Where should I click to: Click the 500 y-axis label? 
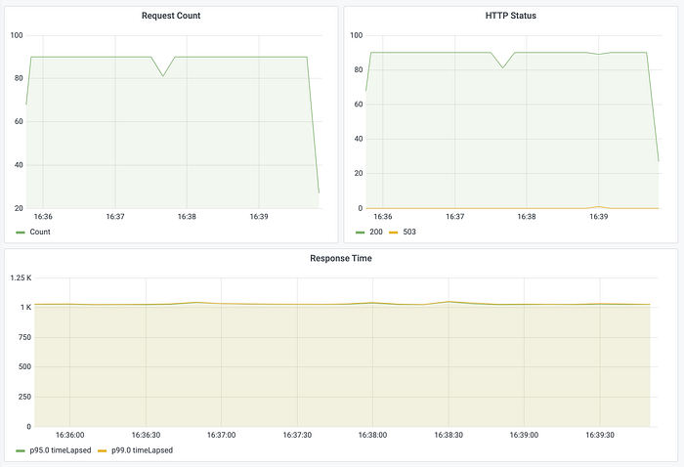[24, 366]
